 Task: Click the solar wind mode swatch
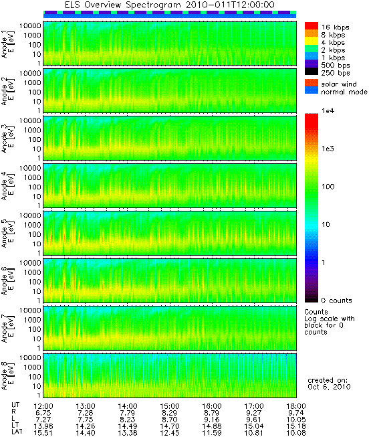coord(312,83)
